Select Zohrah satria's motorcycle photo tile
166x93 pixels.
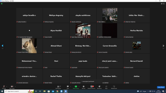pyautogui.click(x=136, y=46)
